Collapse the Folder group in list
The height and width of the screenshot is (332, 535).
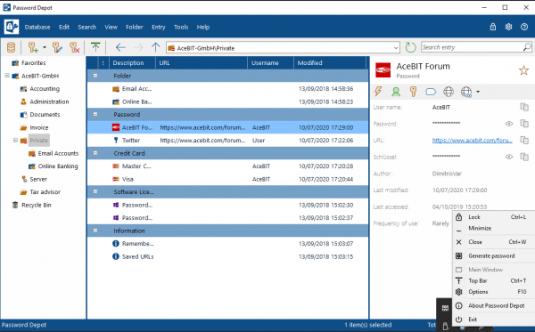click(x=95, y=76)
